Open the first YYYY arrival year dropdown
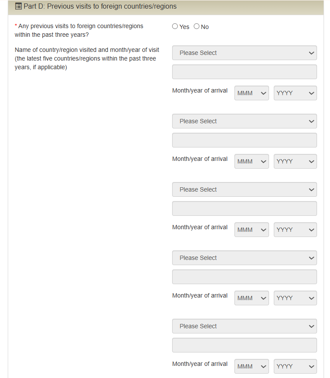 point(295,93)
